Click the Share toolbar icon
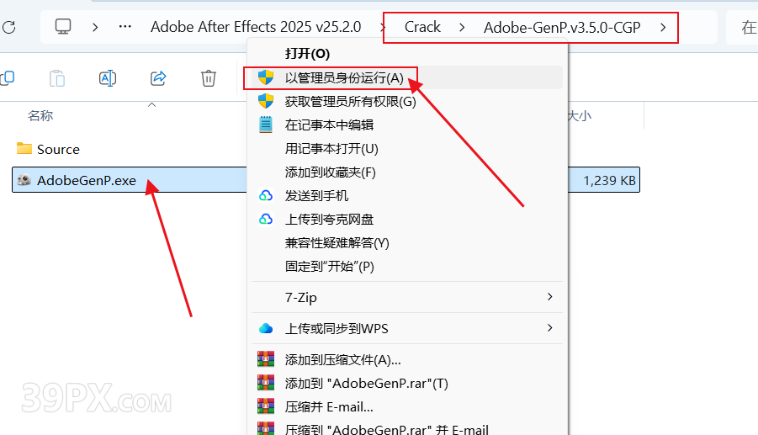This screenshot has width=758, height=435. click(158, 77)
